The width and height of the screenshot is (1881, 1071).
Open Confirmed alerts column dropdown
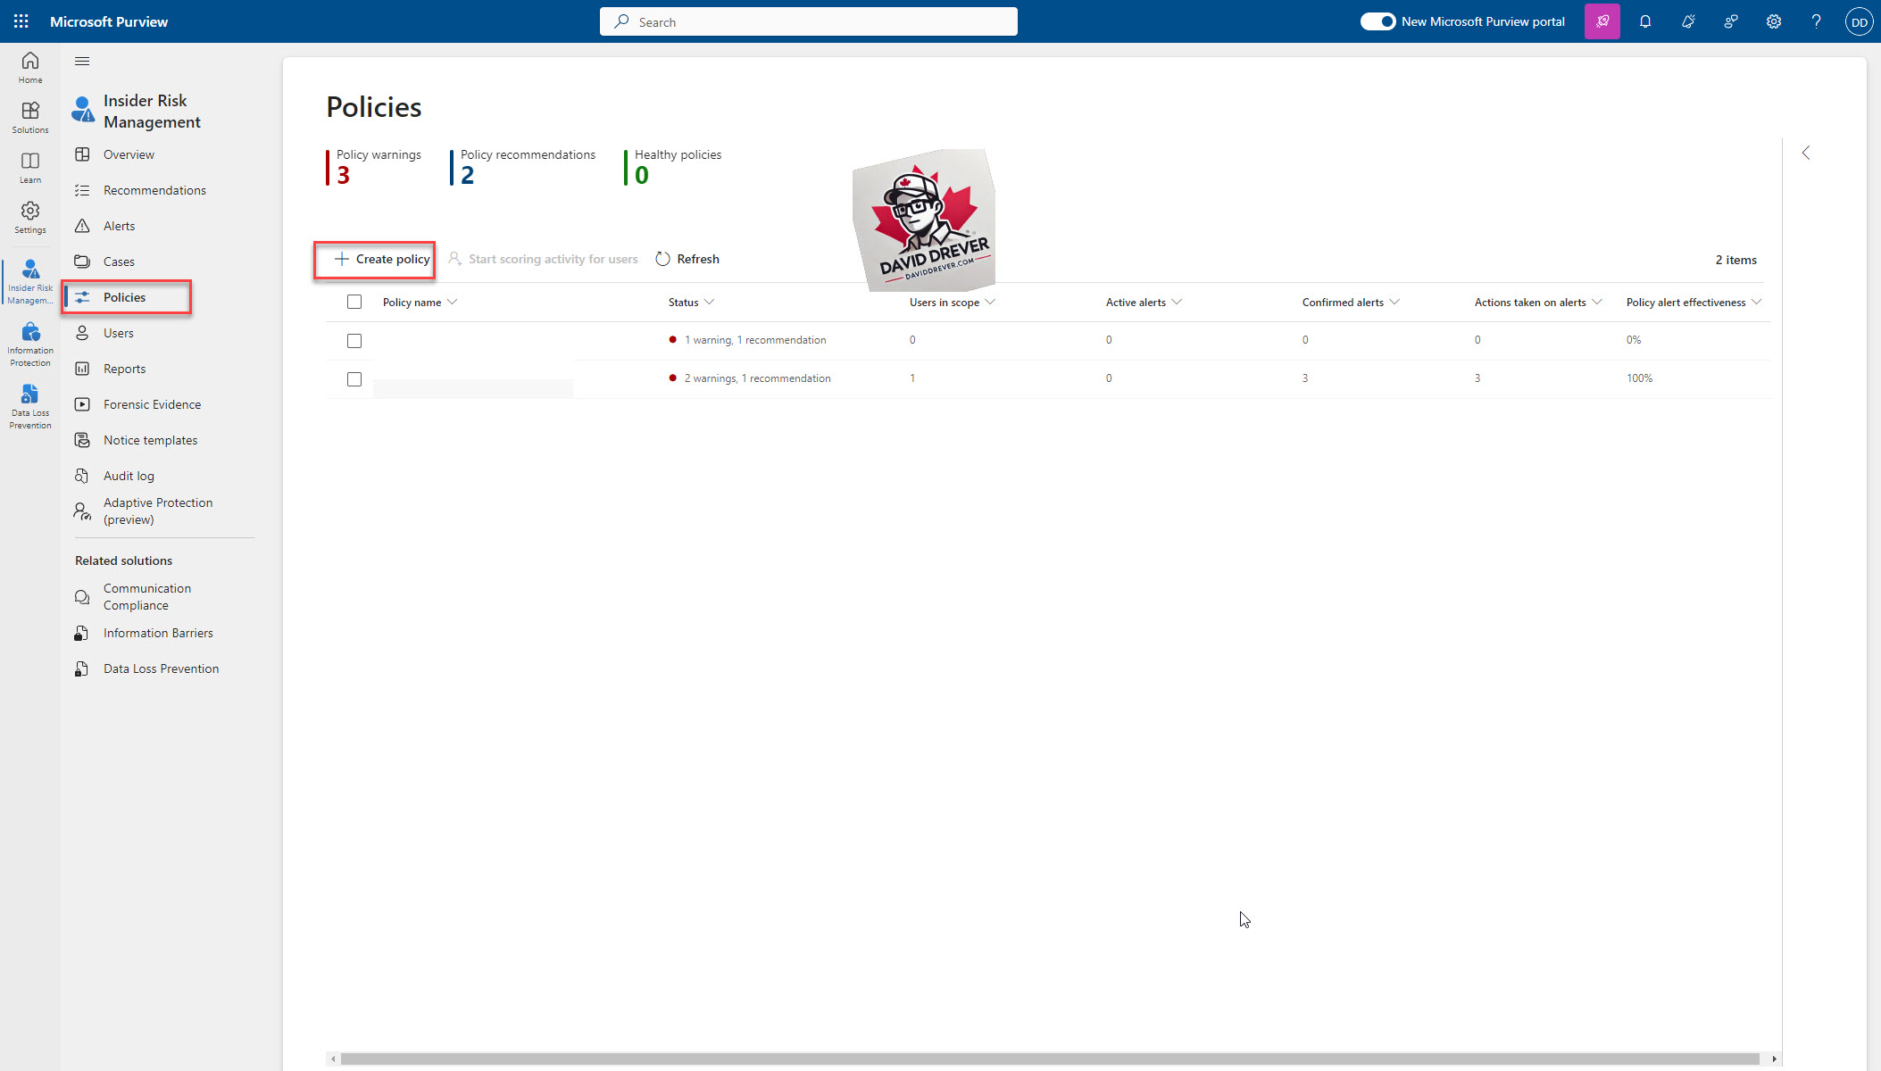pyautogui.click(x=1394, y=302)
